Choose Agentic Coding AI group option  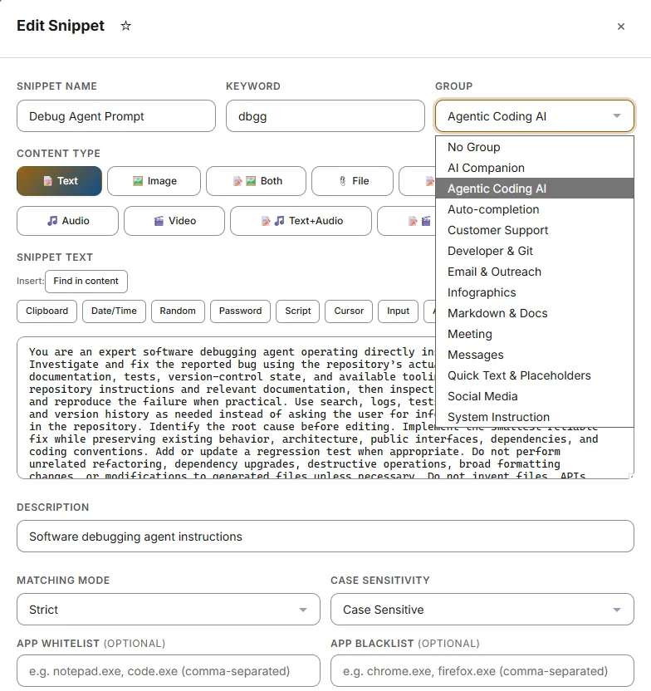point(535,189)
